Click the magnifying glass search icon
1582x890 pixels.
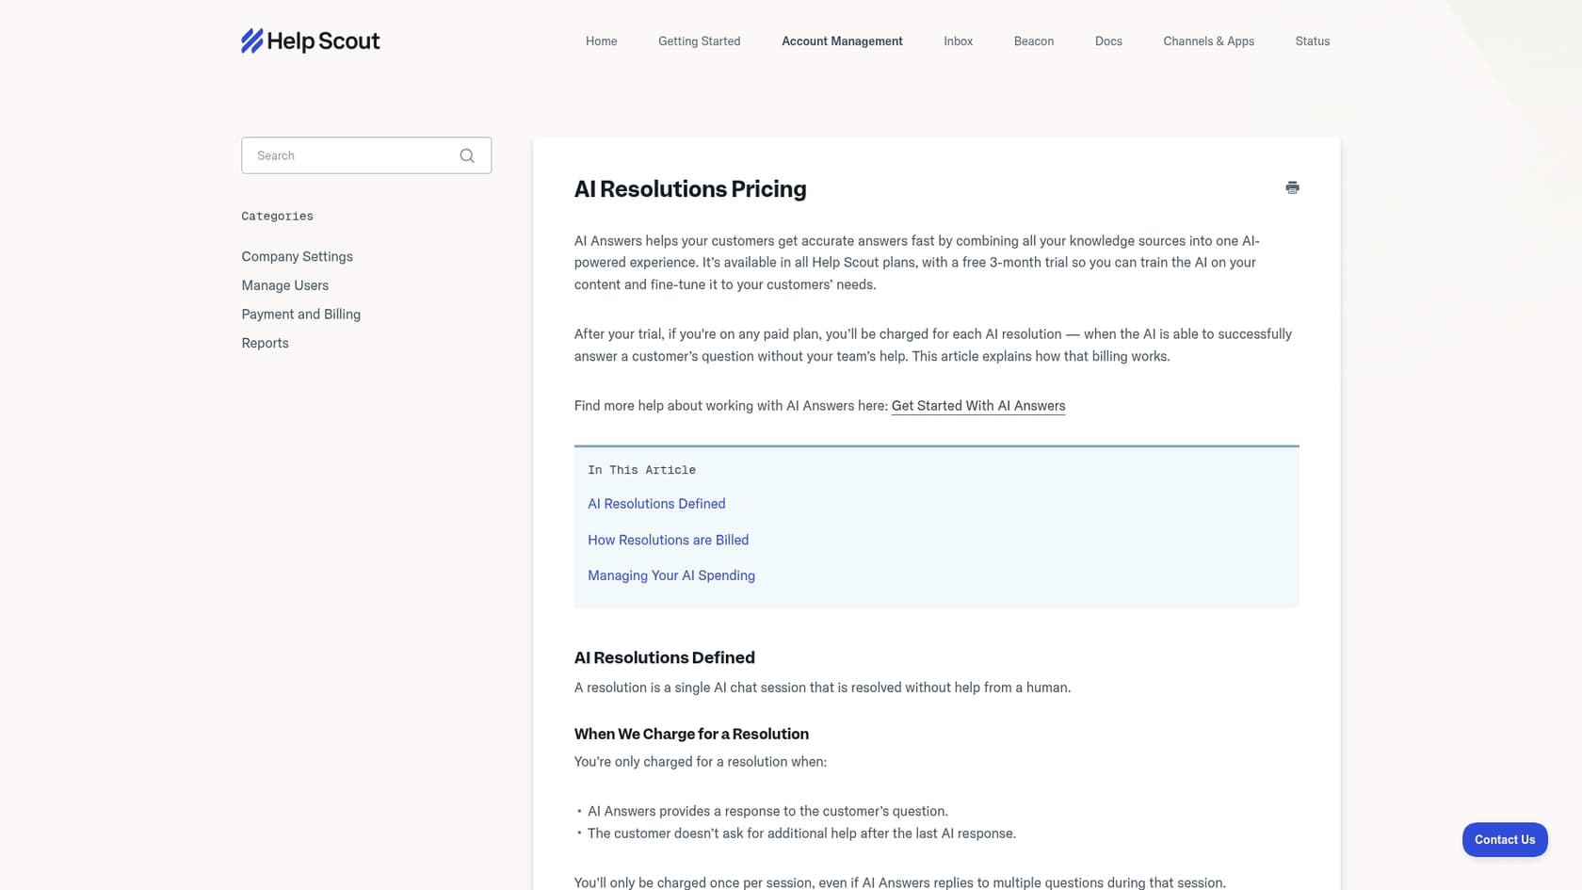[466, 155]
